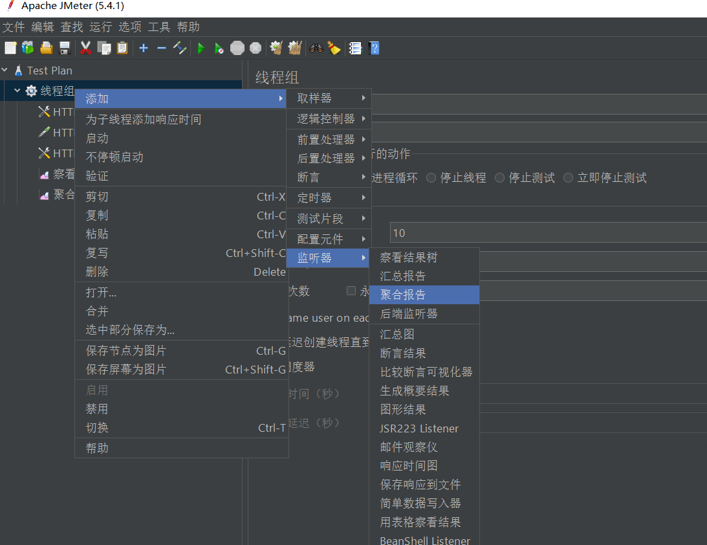
Task: Select the pipette HTTP sampler tree icon
Action: click(44, 132)
